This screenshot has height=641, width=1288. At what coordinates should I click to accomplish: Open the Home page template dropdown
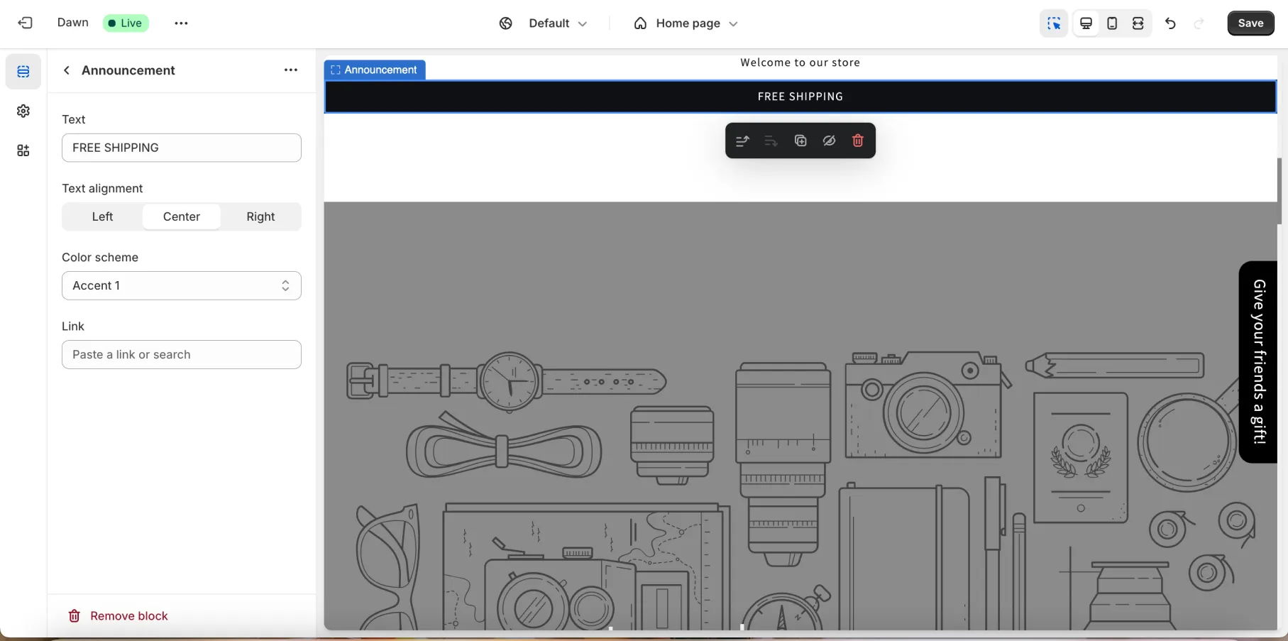tap(697, 23)
